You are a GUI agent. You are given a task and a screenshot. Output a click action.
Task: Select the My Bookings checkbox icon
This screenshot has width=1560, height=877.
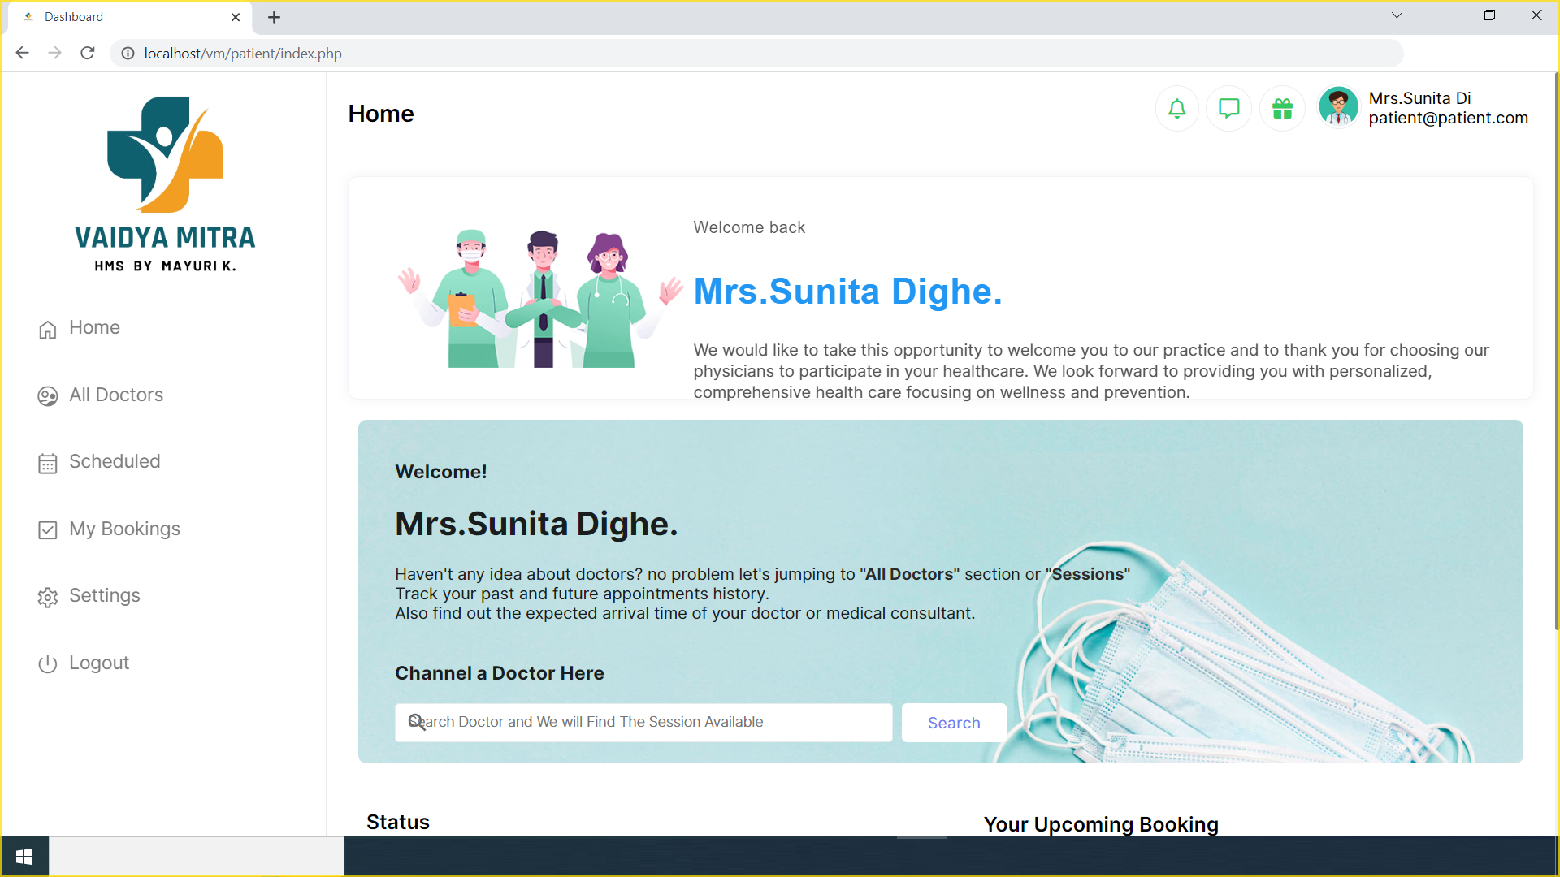48,529
